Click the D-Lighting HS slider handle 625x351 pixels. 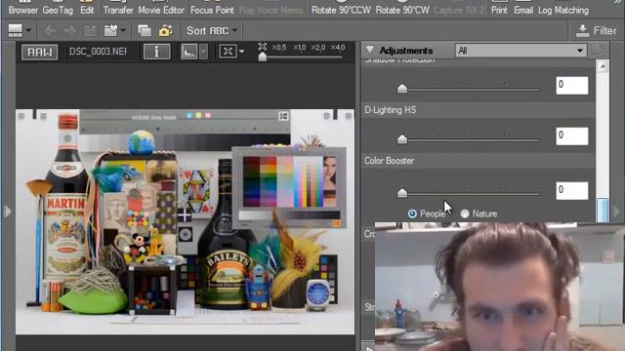point(402,138)
